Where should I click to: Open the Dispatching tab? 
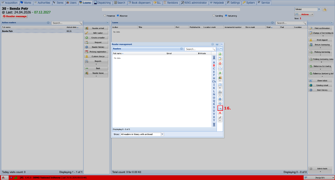click(103, 3)
